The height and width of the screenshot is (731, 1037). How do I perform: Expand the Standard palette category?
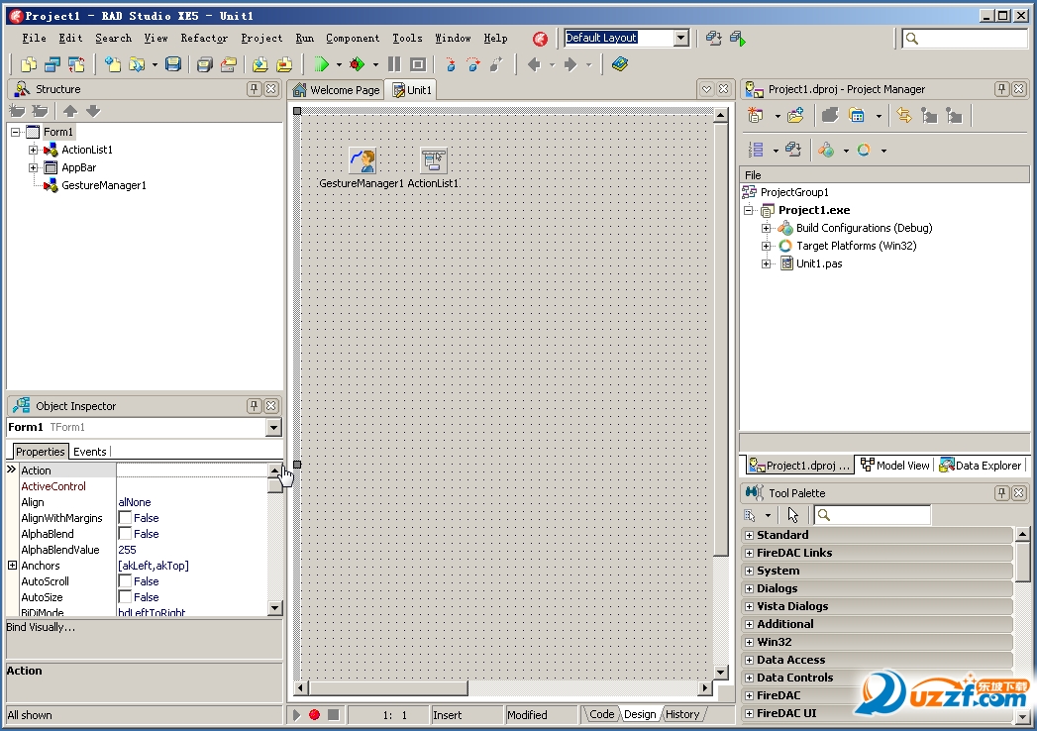click(x=750, y=534)
